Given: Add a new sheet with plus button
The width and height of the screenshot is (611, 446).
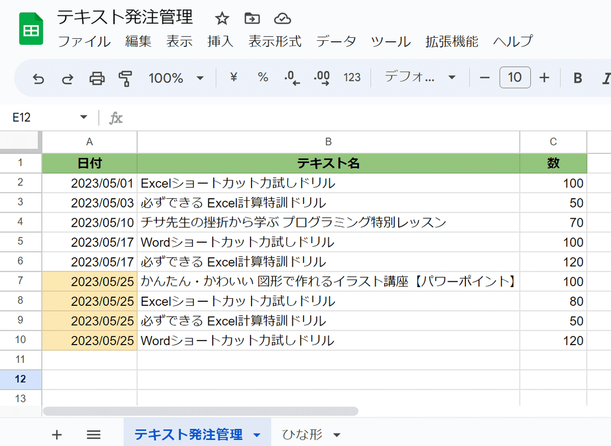Looking at the screenshot, I should [57, 435].
